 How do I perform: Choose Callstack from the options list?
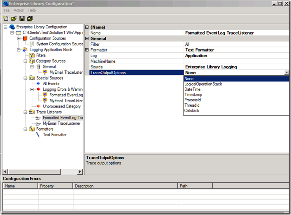pos(192,110)
